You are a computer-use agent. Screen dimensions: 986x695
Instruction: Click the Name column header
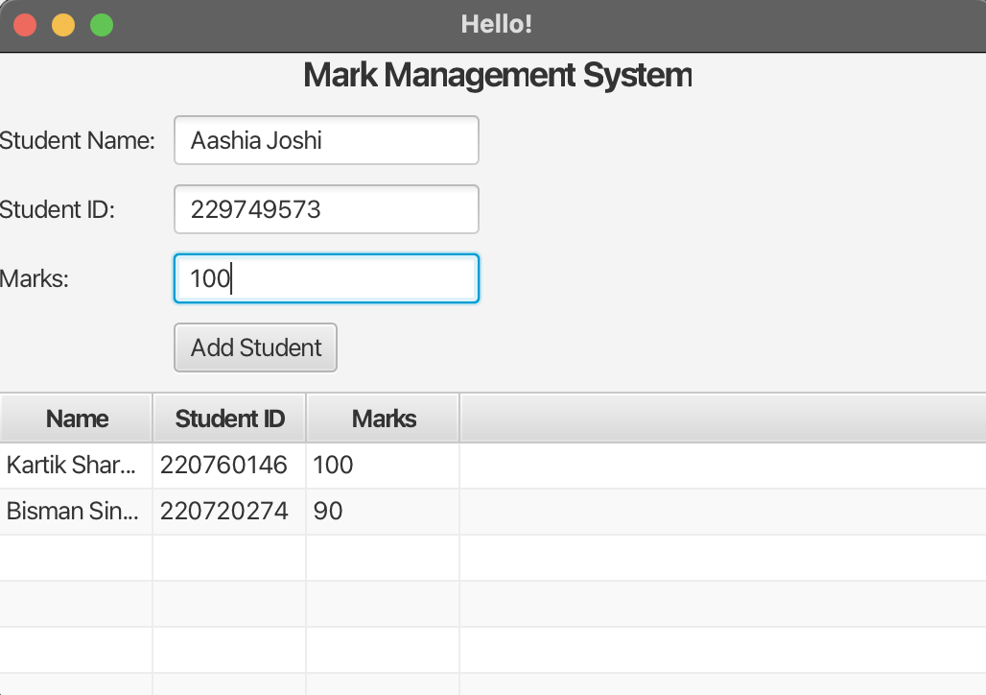(76, 418)
